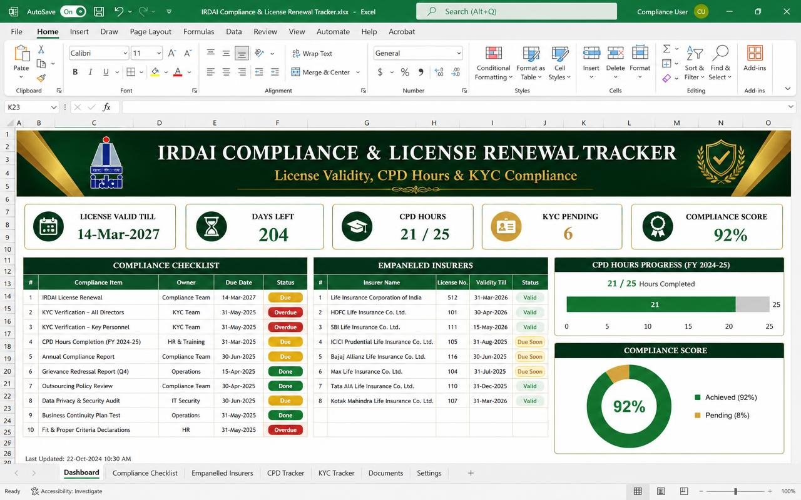Screen dimensions: 801x500
Task: Toggle Bottom Align in the Alignment group
Action: [242, 53]
